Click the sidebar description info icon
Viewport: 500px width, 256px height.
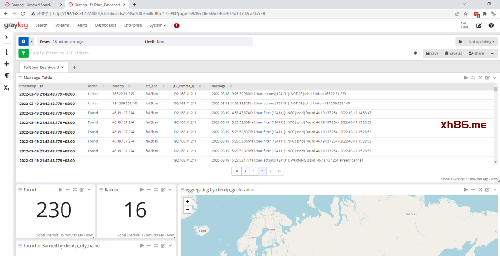(x=6, y=52)
